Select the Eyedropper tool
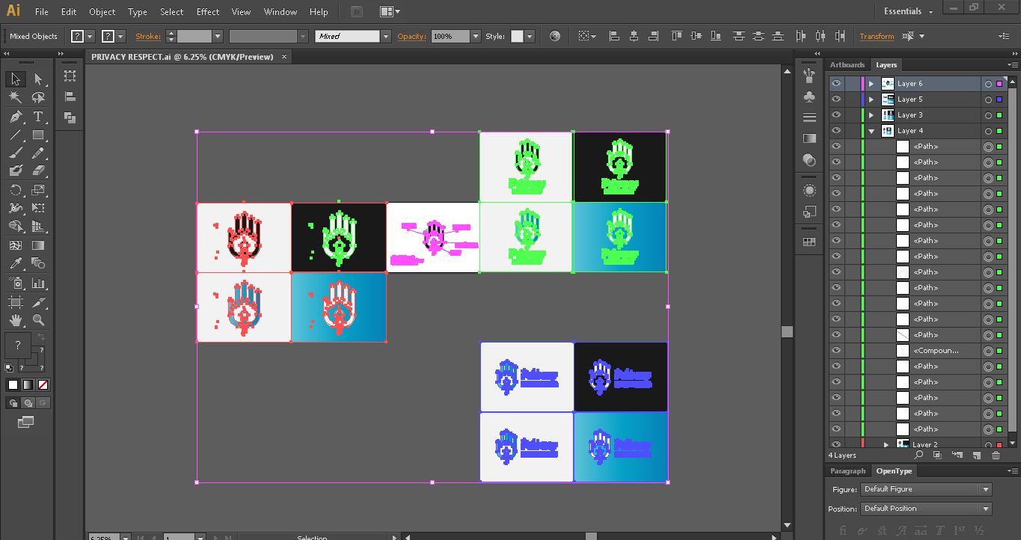The height and width of the screenshot is (540, 1021). 16,264
